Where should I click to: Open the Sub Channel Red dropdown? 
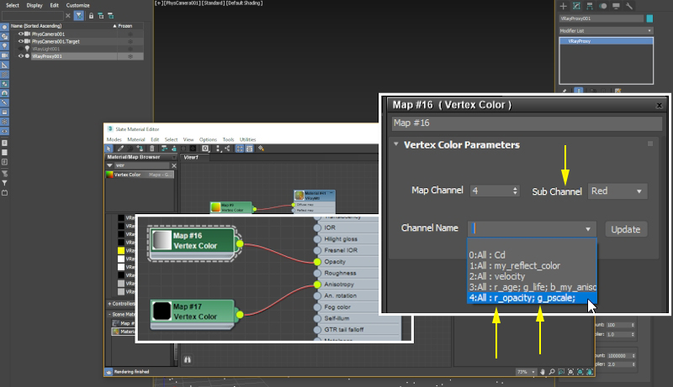617,191
